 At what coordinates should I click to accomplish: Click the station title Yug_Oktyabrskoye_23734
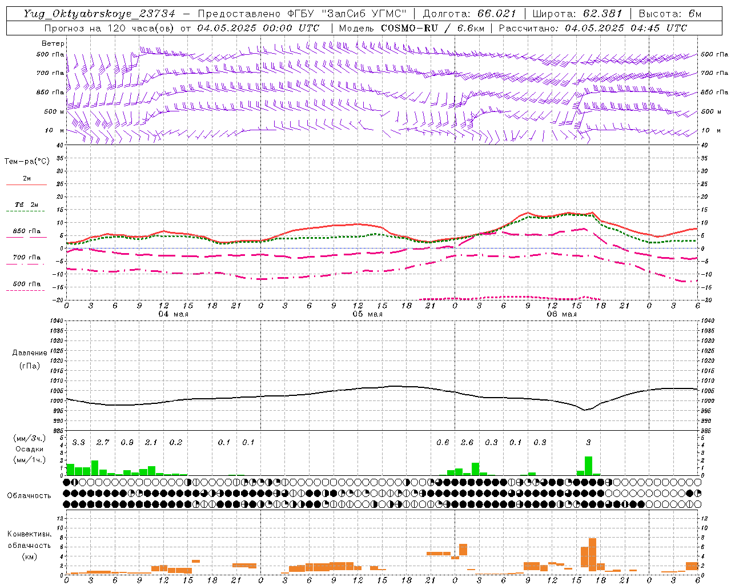99,14
